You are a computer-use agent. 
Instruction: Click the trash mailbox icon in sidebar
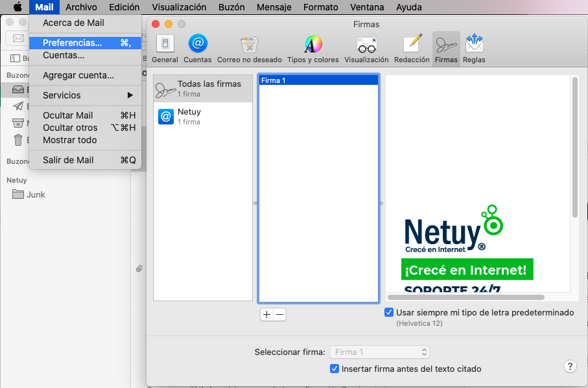[x=18, y=140]
